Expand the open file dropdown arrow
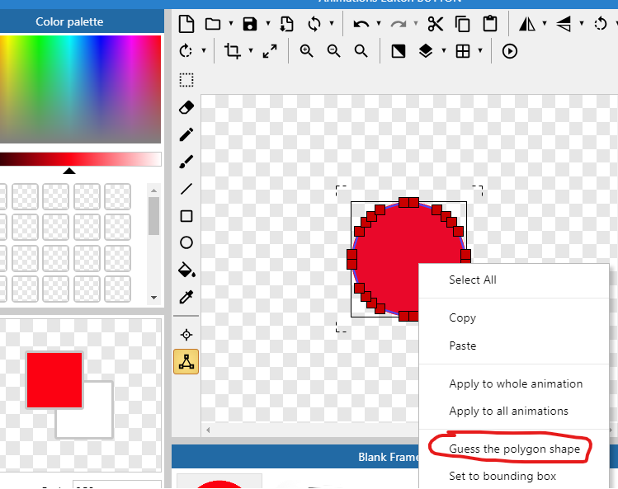This screenshot has width=618, height=489. [231, 24]
